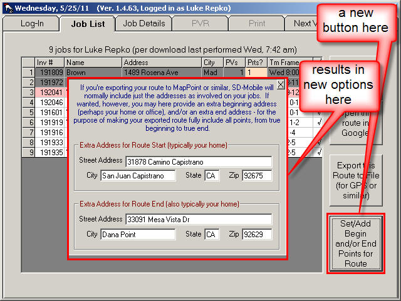Click the Inv # column header
Image resolution: width=401 pixels, height=301 pixels.
click(49, 63)
